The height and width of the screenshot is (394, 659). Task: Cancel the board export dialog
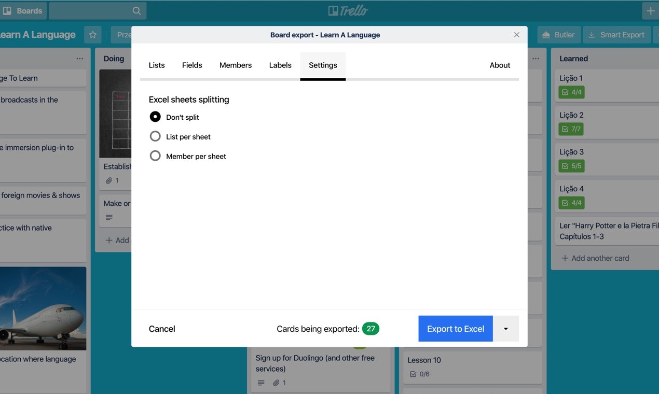pyautogui.click(x=161, y=328)
